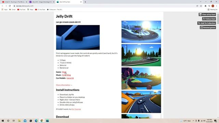The image size is (219, 123).
Task: Click the Chrome icon on the taskbar
Action: (x=42, y=121)
